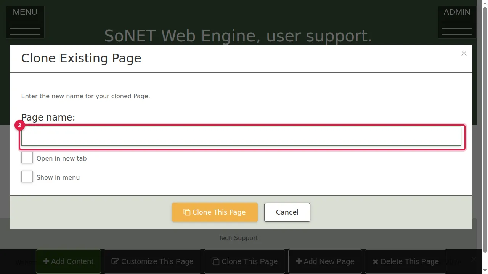This screenshot has width=488, height=274.
Task: Click Add Content in bottom toolbar
Action: coord(68,261)
